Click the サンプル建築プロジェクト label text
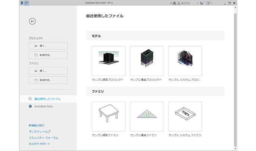Image resolution: width=256 pixels, height=151 pixels. click(x=108, y=80)
